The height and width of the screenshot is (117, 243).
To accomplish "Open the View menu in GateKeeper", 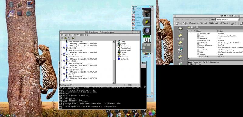I will (71, 35).
